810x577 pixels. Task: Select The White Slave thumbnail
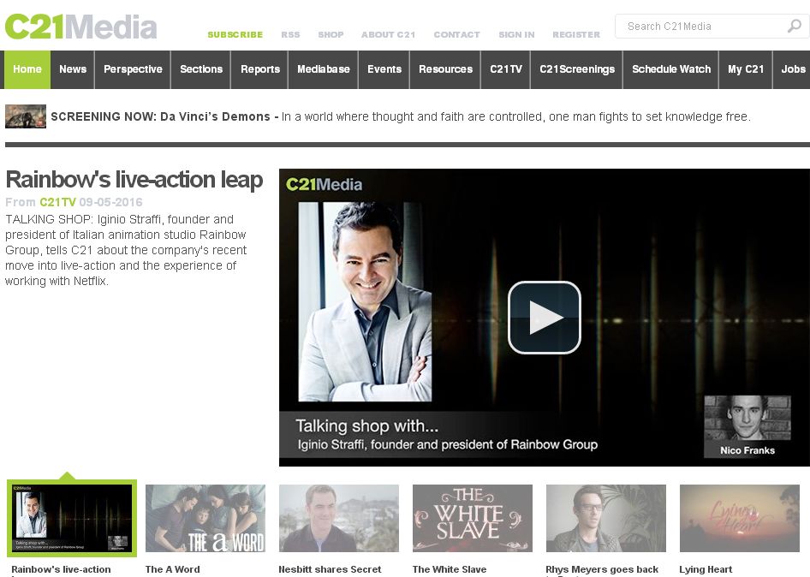[x=473, y=518]
